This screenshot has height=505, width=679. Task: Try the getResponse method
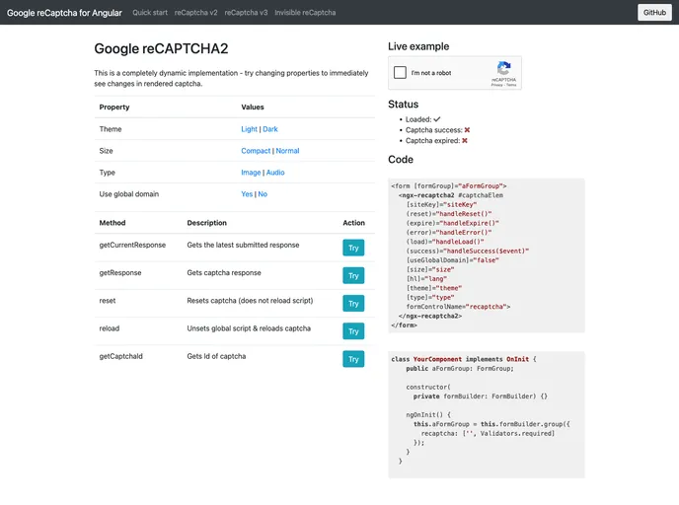pyautogui.click(x=353, y=275)
